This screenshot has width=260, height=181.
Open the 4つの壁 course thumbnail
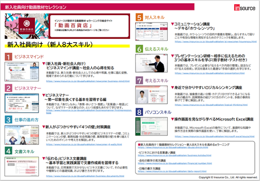tap(22, 135)
